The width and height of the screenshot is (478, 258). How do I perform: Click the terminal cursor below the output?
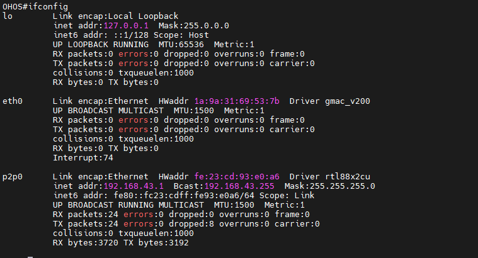point(30,257)
